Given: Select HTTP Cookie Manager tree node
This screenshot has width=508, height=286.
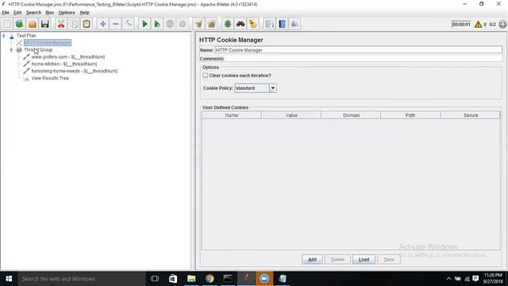Looking at the screenshot, I should pos(48,43).
